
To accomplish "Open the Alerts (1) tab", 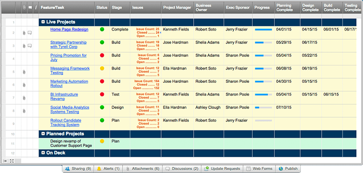I will pos(108,168).
